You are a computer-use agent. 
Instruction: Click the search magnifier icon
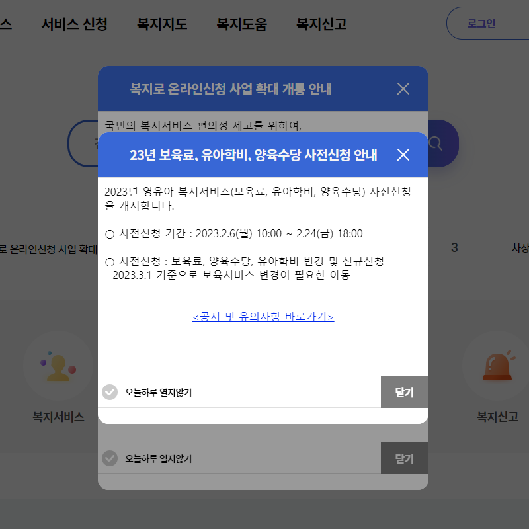coord(436,143)
